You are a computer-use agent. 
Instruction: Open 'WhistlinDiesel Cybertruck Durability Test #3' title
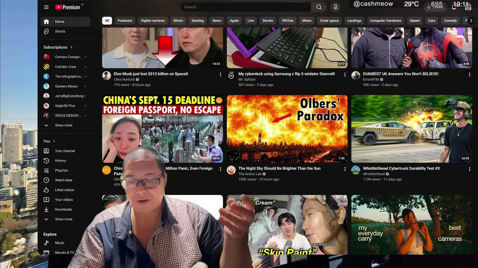[401, 169]
